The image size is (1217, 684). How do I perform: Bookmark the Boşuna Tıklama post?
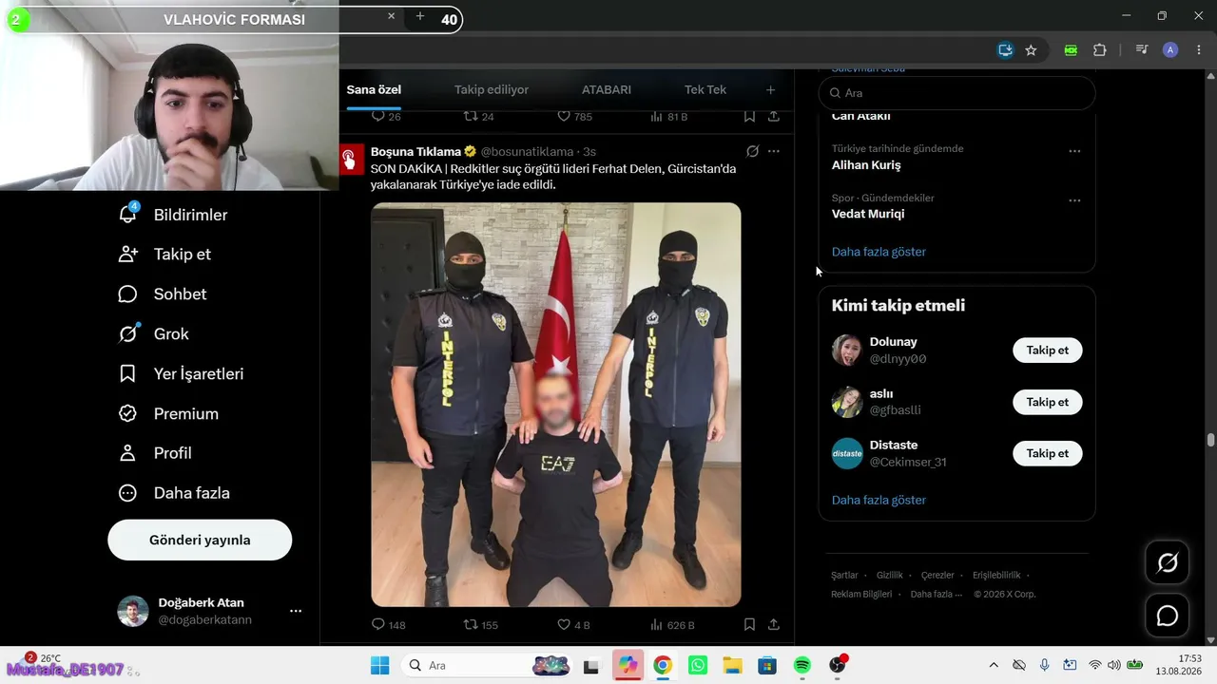pyautogui.click(x=749, y=625)
